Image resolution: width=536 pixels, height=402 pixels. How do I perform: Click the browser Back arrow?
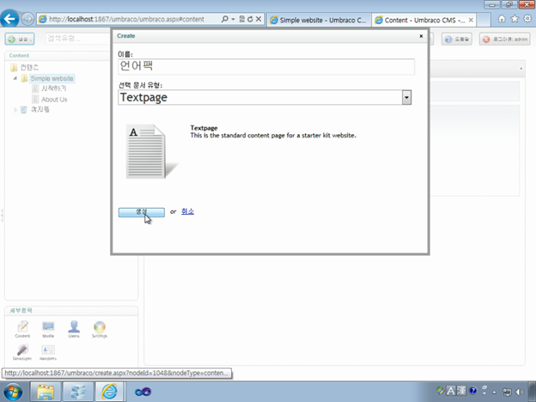tap(9, 18)
